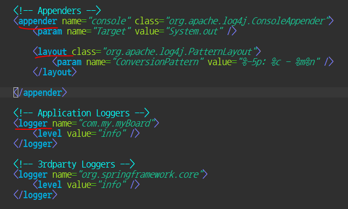The image size is (348, 209).
Task: Click the closing </appender> tag
Action: pyautogui.click(x=40, y=93)
